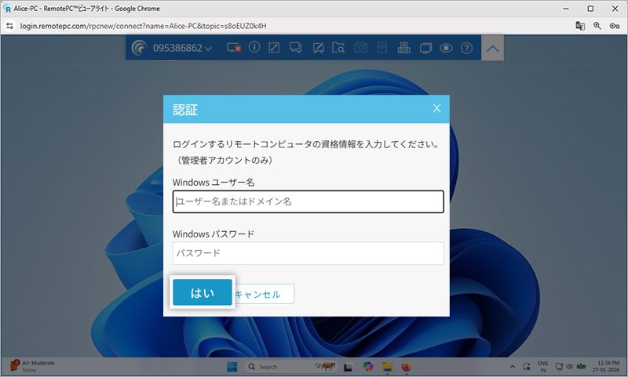Open the Copilot icon on remote taskbar
Viewport: 628px width, 377px height.
[367, 366]
